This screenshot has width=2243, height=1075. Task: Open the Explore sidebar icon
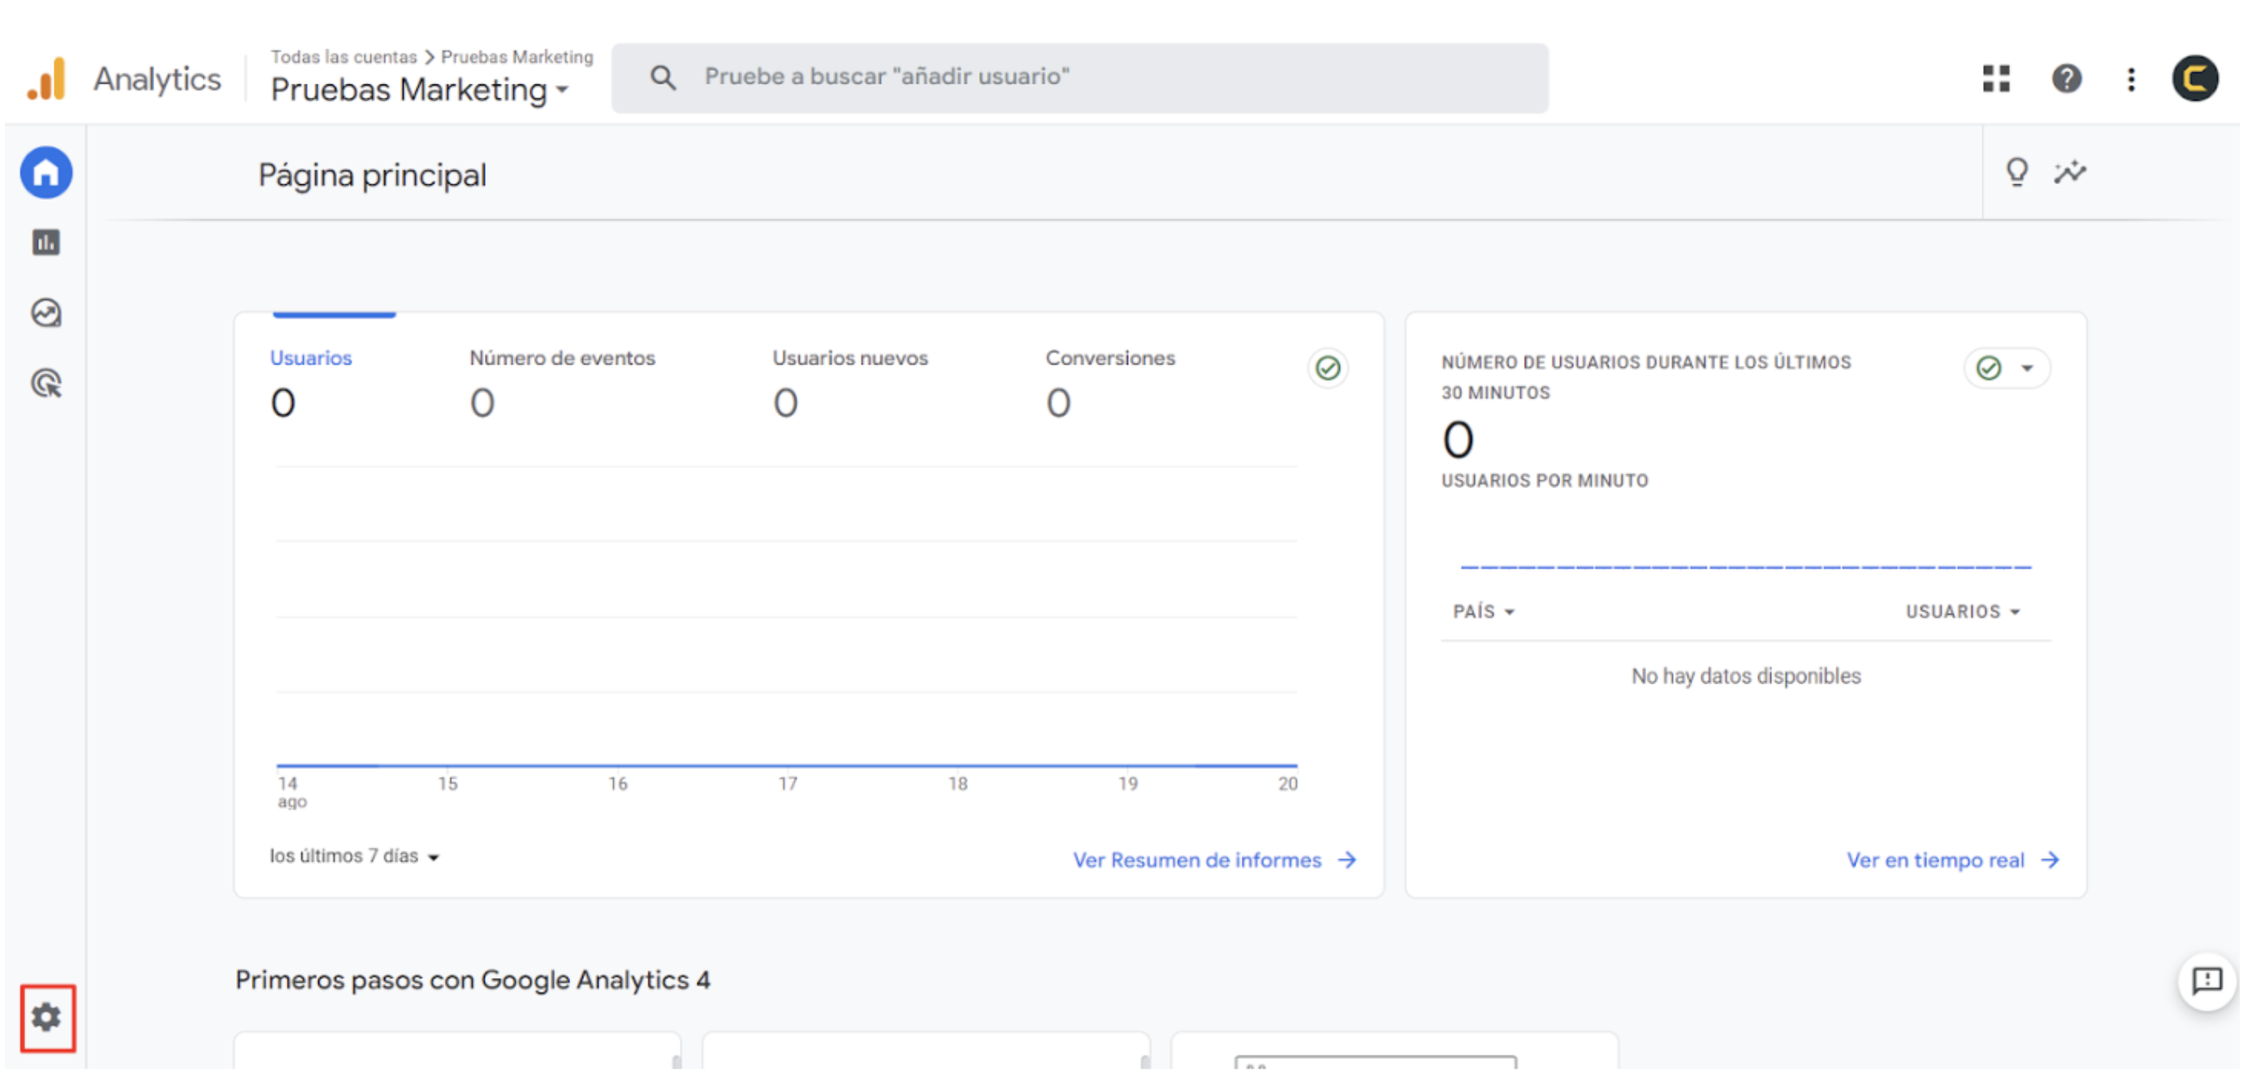[x=46, y=313]
